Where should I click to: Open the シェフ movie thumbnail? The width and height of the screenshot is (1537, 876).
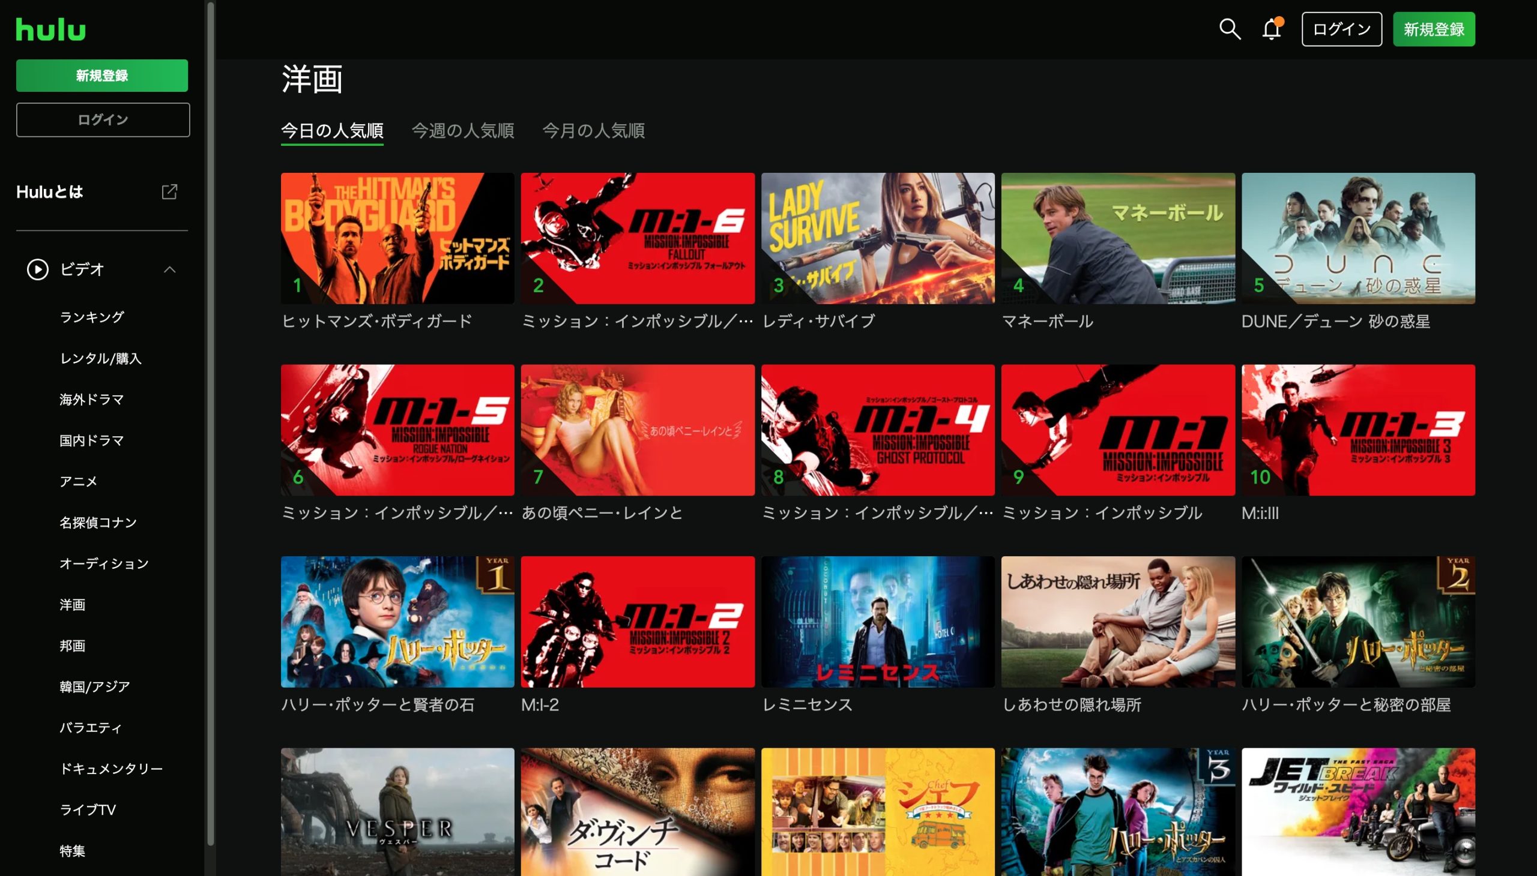pos(878,812)
